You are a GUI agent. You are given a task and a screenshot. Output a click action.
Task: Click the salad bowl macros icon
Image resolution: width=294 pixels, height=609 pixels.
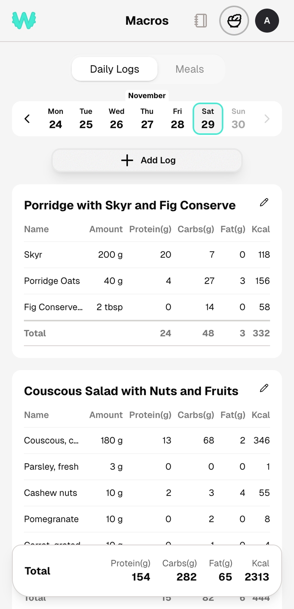234,21
